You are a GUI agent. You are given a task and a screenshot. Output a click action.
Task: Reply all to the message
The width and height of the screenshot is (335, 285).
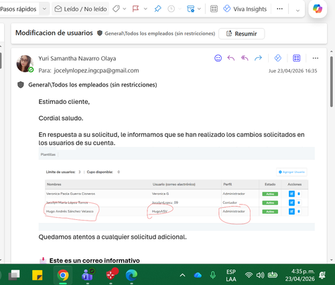(245, 58)
